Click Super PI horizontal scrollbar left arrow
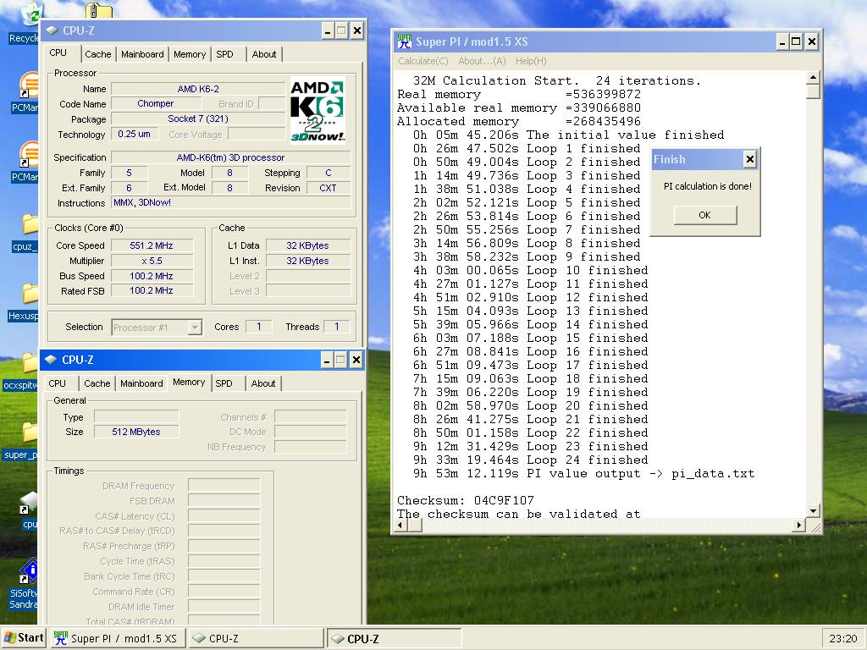 [x=400, y=525]
